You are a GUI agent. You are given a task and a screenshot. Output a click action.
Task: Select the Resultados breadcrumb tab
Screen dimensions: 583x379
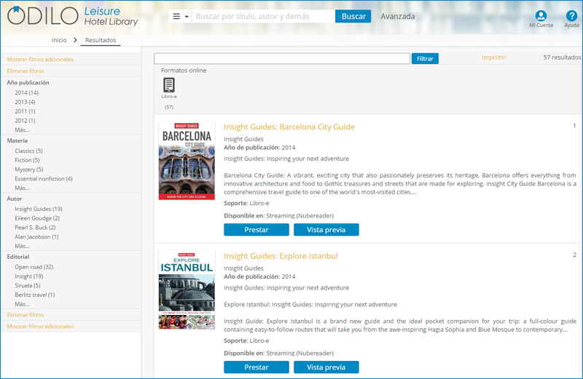(101, 40)
